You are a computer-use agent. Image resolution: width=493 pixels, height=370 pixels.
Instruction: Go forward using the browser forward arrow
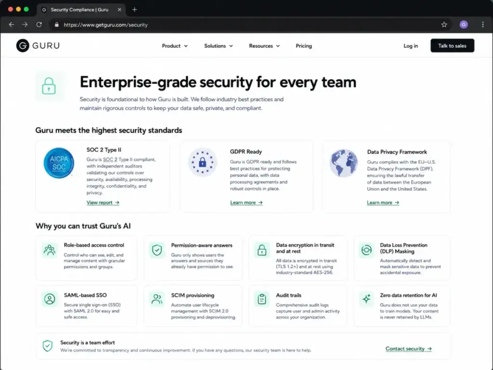(x=25, y=25)
